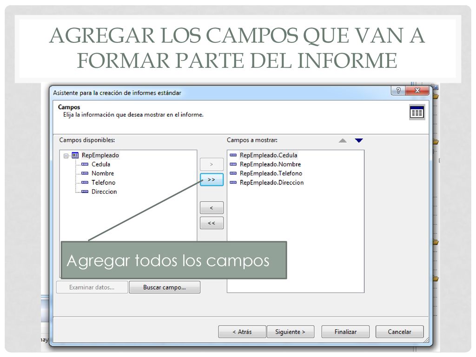This screenshot has height=357, width=476.
Task: Click the RepEmpleado table icon
Action: tap(75, 155)
